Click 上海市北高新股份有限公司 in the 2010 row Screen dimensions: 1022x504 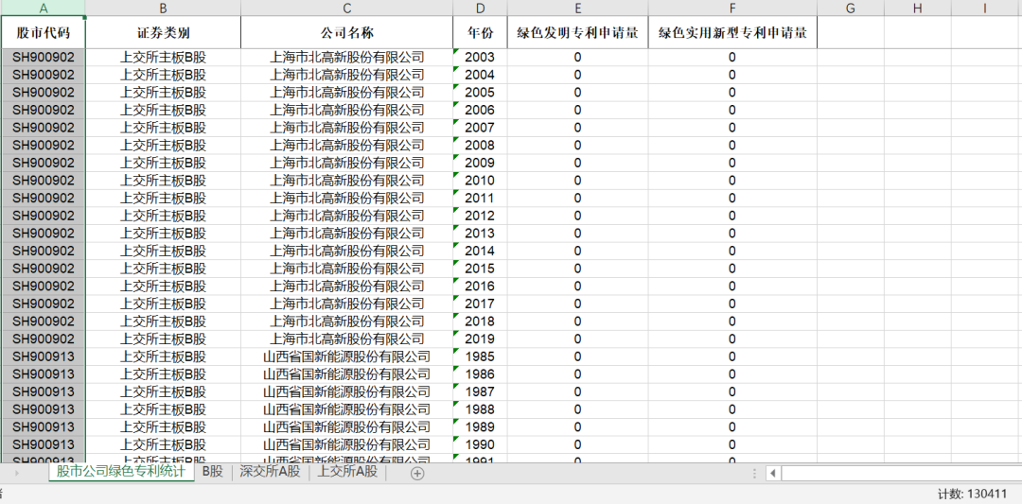point(346,181)
